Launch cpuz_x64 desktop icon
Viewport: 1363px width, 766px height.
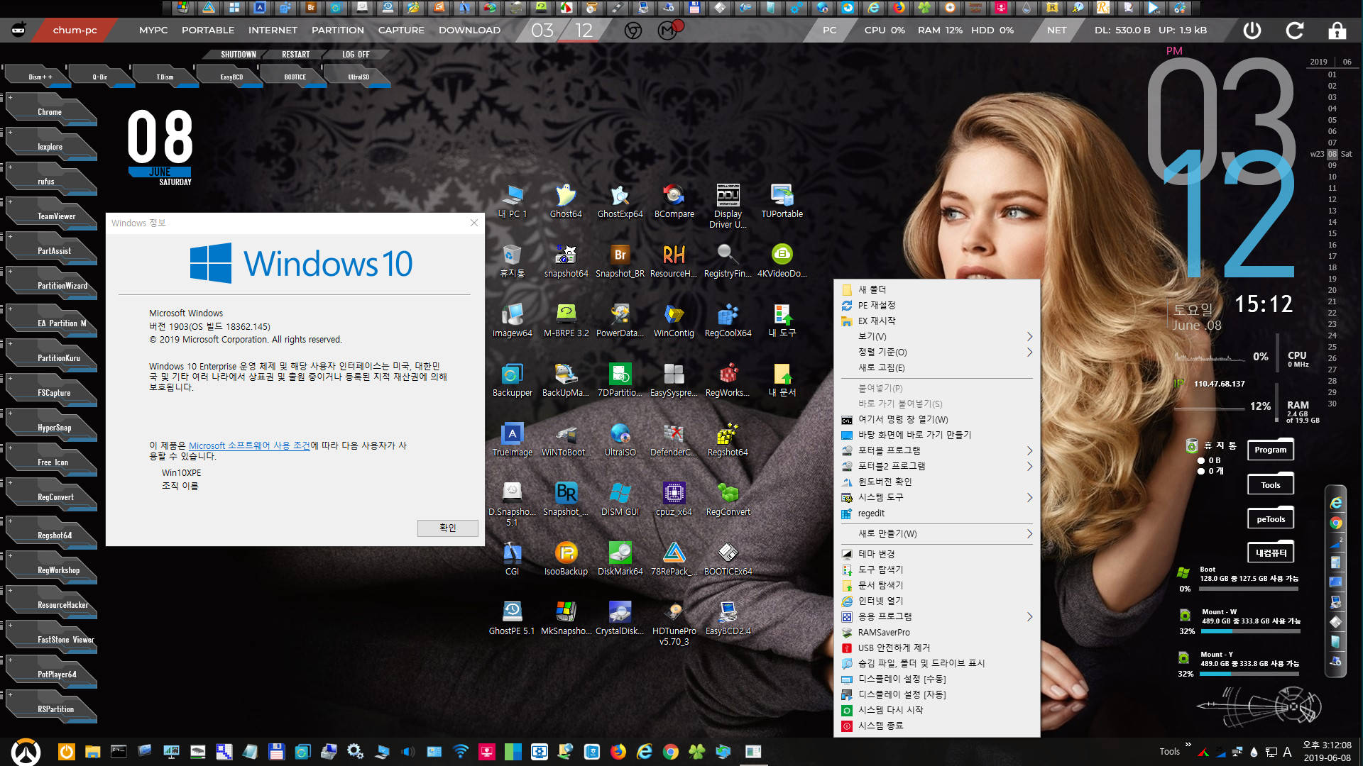[x=674, y=499]
